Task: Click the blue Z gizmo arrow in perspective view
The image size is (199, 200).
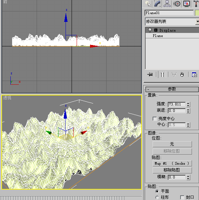Action: coord(65,114)
